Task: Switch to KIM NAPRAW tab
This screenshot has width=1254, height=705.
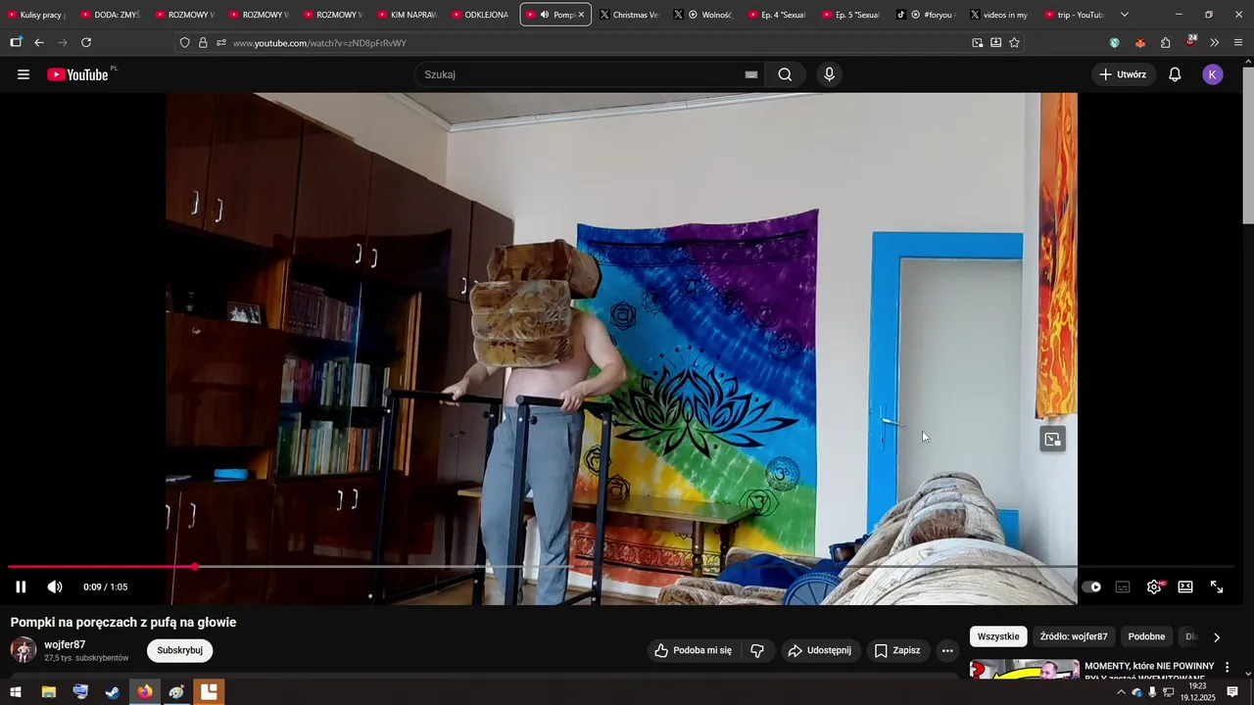Action: 409,15
